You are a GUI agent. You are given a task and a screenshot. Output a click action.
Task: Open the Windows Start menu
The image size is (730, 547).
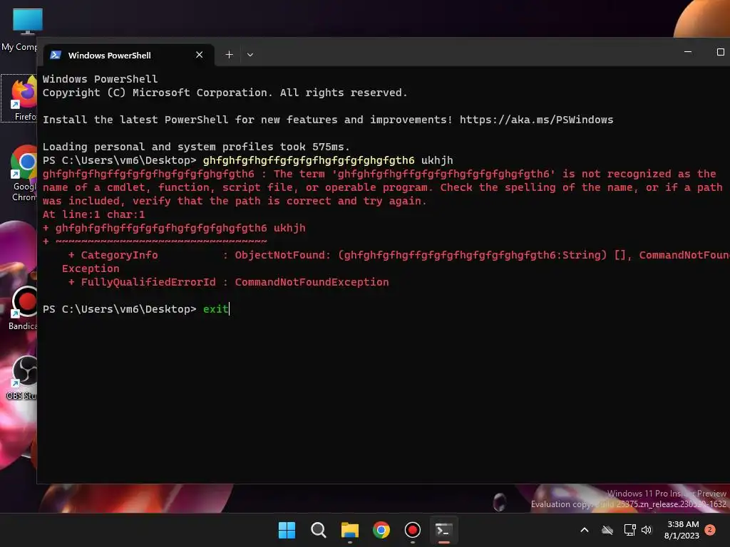(287, 530)
